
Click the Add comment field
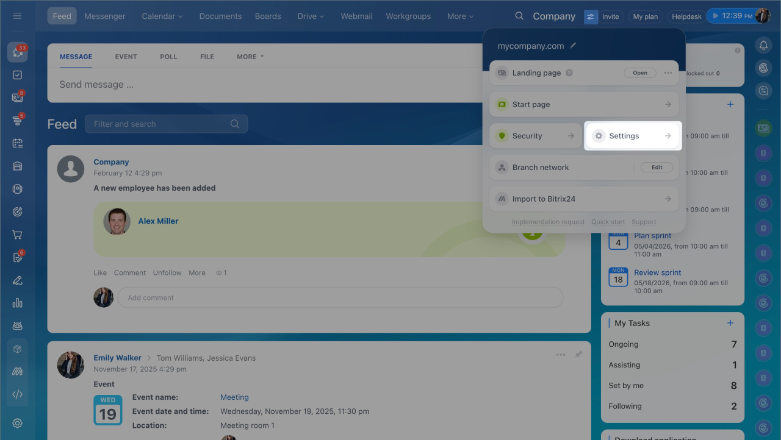click(340, 298)
